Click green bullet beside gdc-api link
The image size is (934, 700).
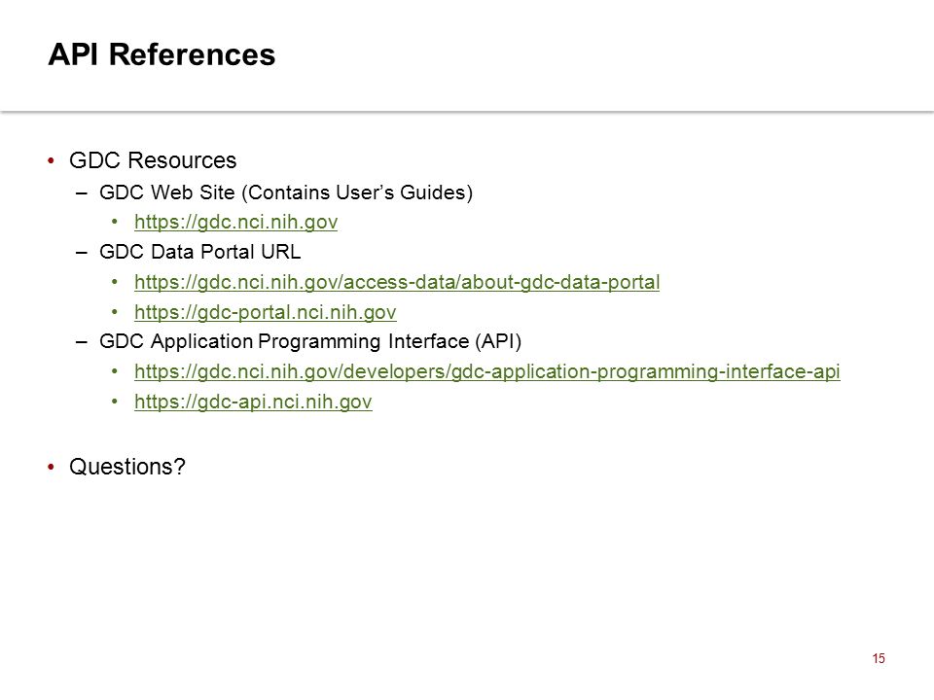[115, 402]
